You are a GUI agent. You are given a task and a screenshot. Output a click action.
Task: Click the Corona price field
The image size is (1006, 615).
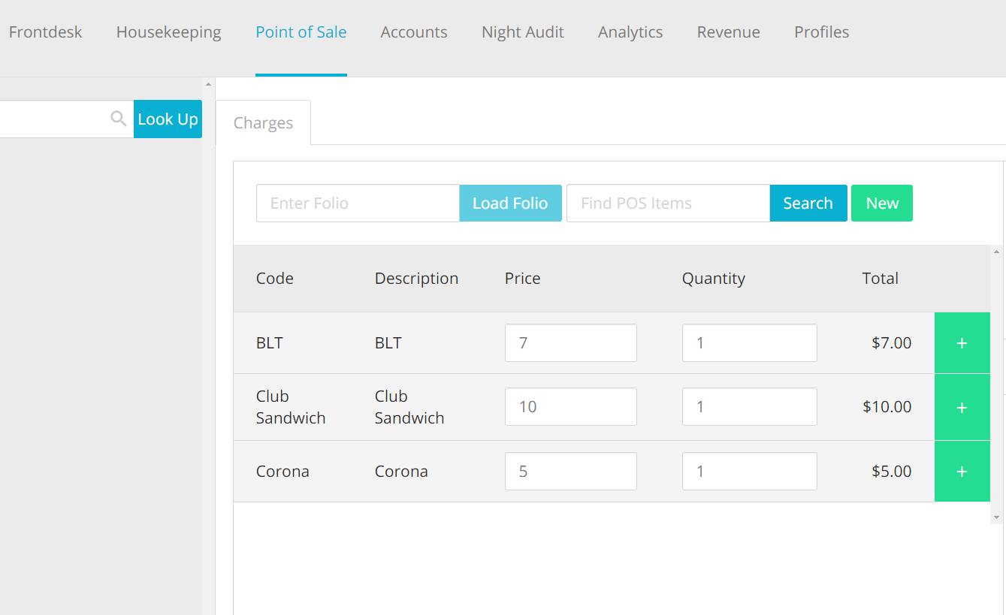click(x=571, y=472)
